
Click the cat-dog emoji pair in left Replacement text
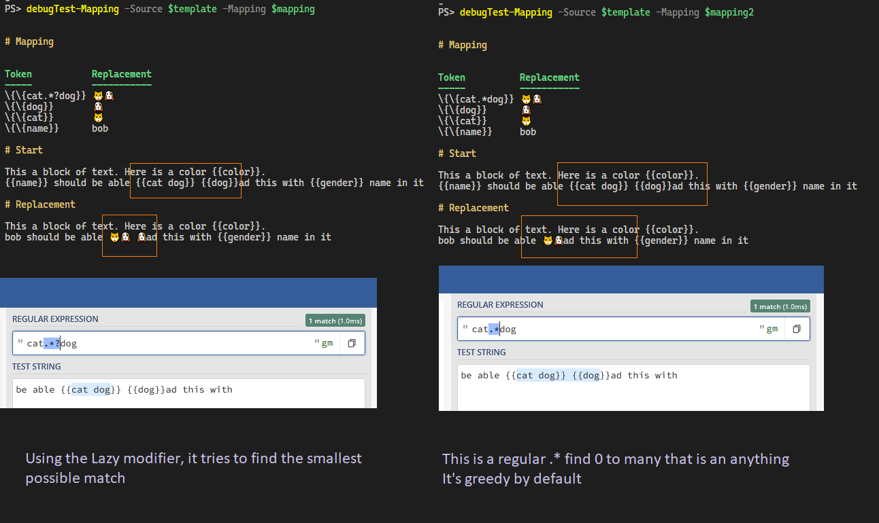tap(119, 236)
